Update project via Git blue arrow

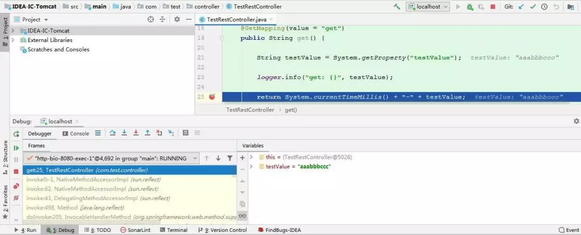click(521, 6)
